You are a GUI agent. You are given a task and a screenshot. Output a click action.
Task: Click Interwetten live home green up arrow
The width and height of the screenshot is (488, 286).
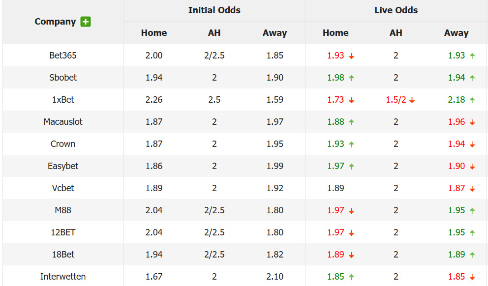[351, 277]
